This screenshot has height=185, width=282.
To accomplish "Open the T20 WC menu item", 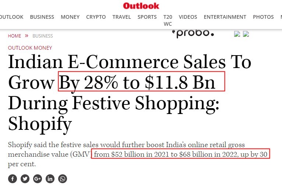I will tap(168, 20).
